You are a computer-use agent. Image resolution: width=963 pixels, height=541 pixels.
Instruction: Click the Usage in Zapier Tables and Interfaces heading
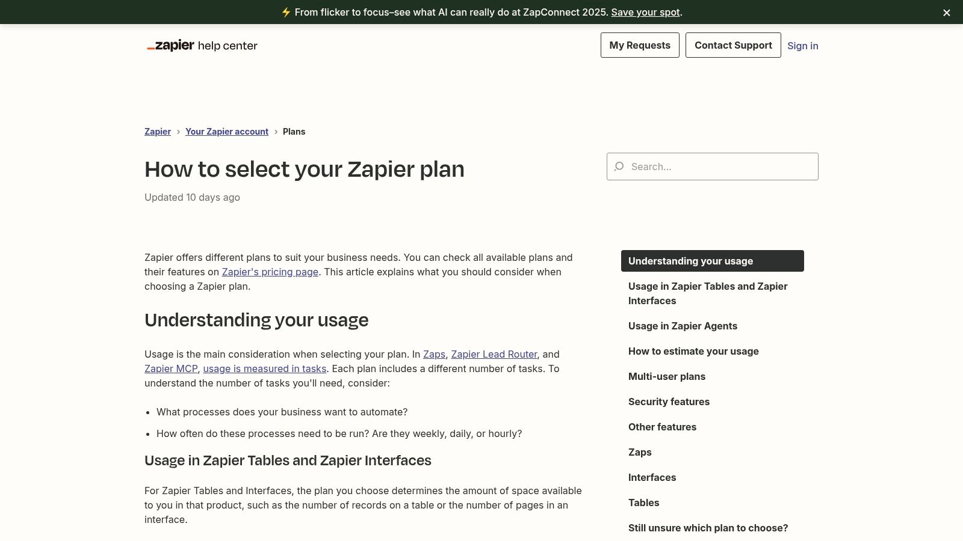[288, 460]
